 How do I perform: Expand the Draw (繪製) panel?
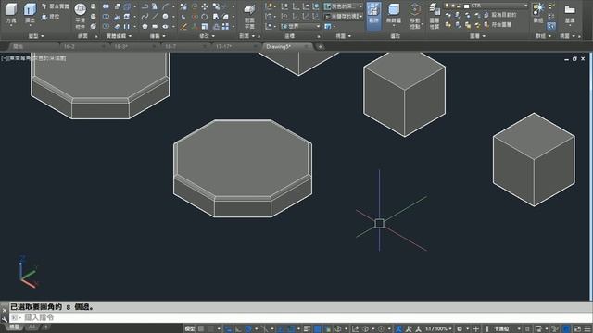[158, 36]
